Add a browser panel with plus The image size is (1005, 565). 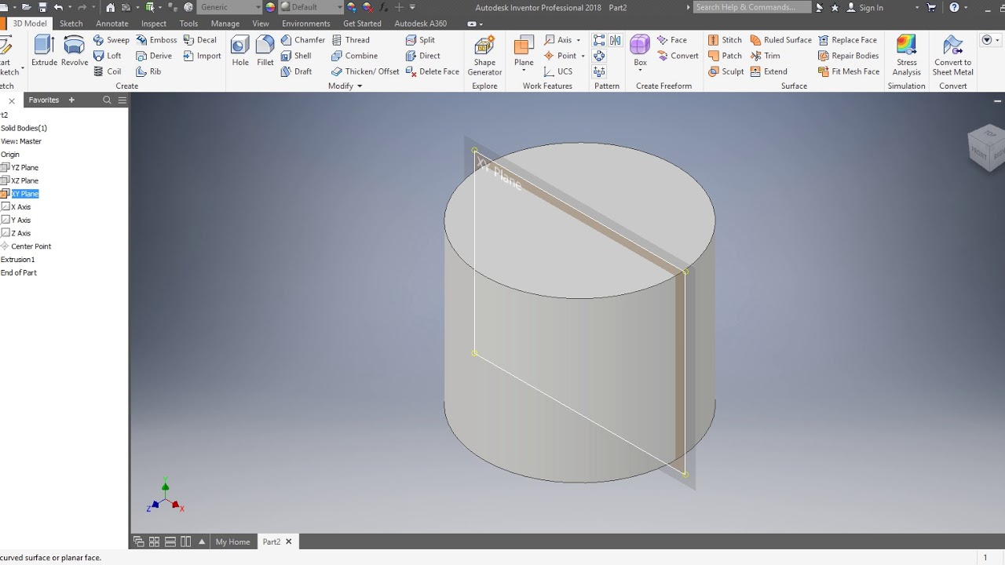(x=71, y=100)
